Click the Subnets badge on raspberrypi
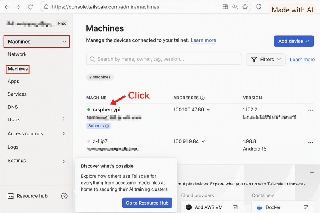The image size is (320, 213). coord(98,126)
